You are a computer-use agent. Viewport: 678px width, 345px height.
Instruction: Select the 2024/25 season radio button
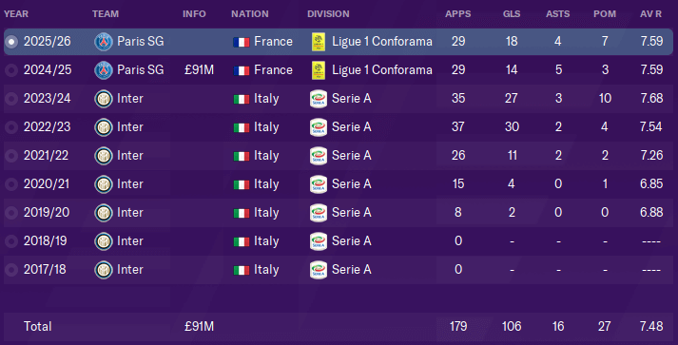11,70
